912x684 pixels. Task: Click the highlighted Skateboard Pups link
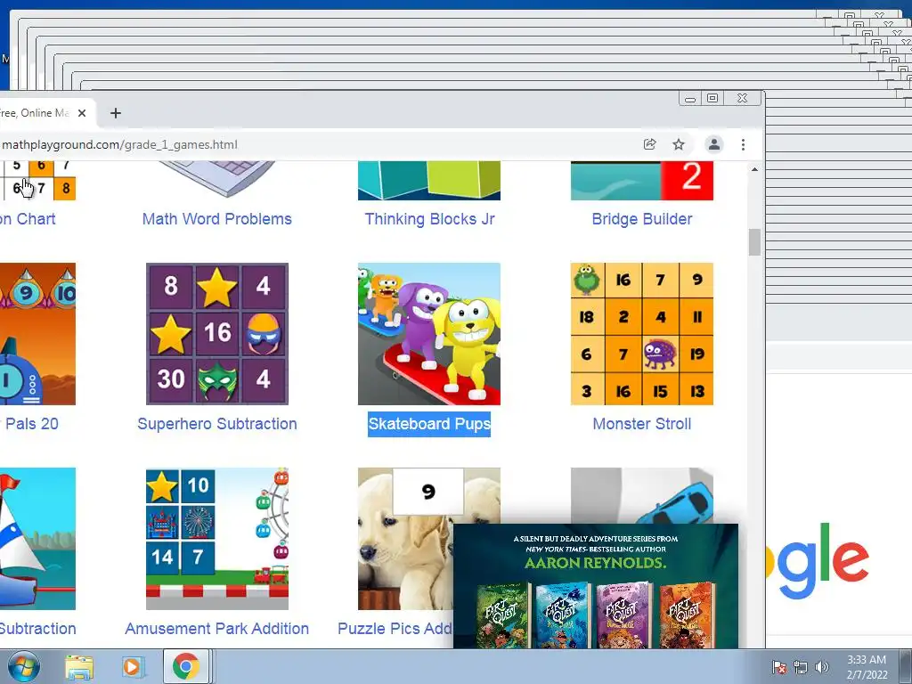click(429, 424)
